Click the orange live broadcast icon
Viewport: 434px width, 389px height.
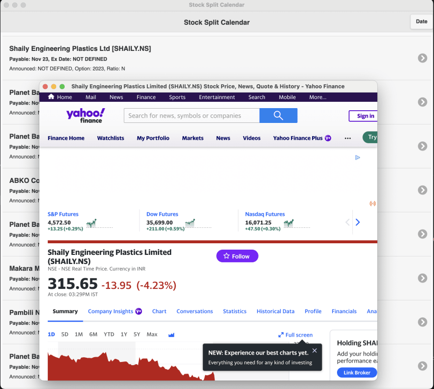pos(373,204)
